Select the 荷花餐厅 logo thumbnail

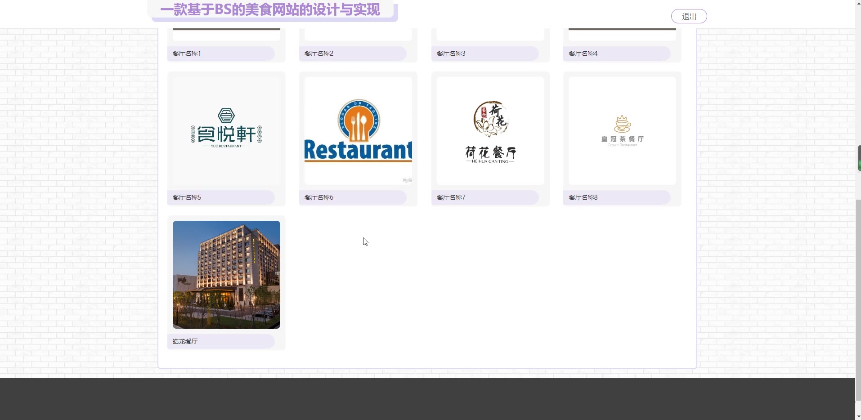(490, 131)
